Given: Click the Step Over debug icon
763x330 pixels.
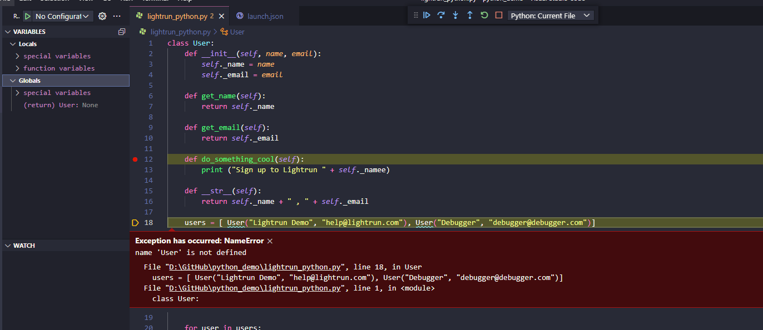Looking at the screenshot, I should coord(441,15).
